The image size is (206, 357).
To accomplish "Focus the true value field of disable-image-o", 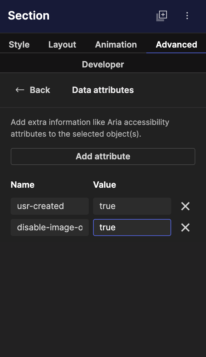I will pyautogui.click(x=132, y=227).
